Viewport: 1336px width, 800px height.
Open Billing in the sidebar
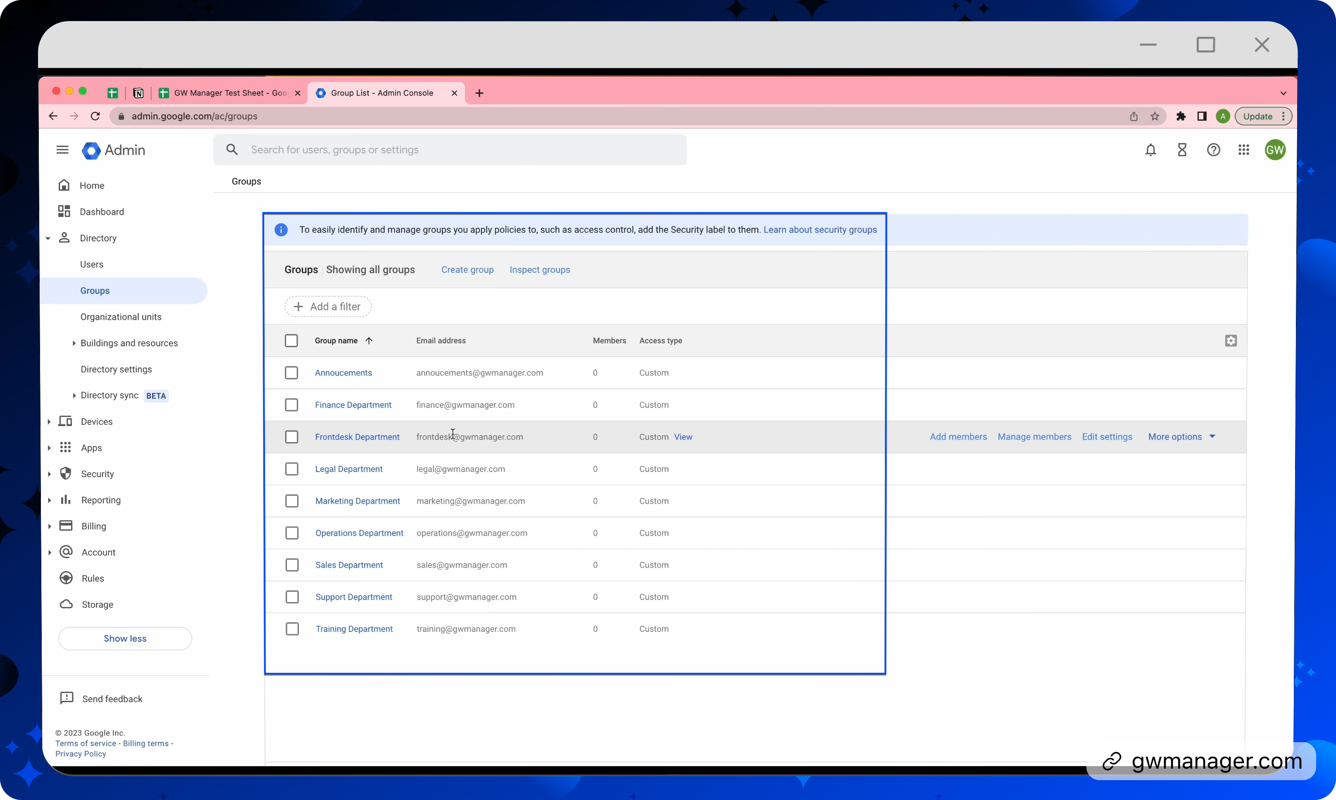click(93, 526)
